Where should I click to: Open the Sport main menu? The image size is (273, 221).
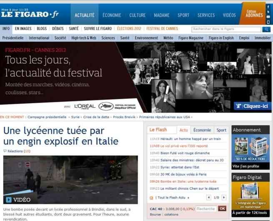(x=183, y=15)
